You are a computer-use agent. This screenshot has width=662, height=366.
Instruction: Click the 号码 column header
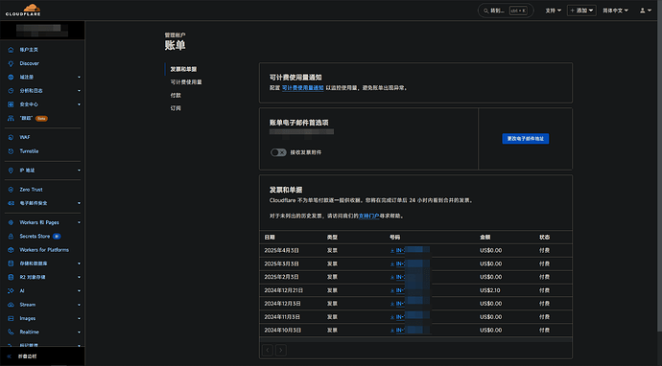(x=394, y=238)
